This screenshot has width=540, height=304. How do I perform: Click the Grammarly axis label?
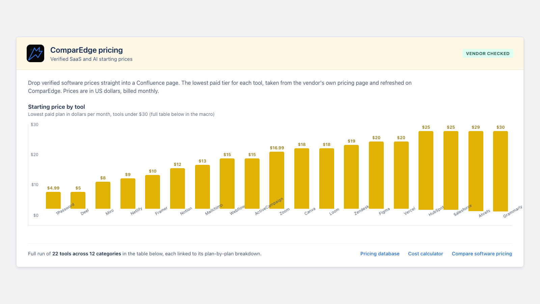tap(513, 211)
